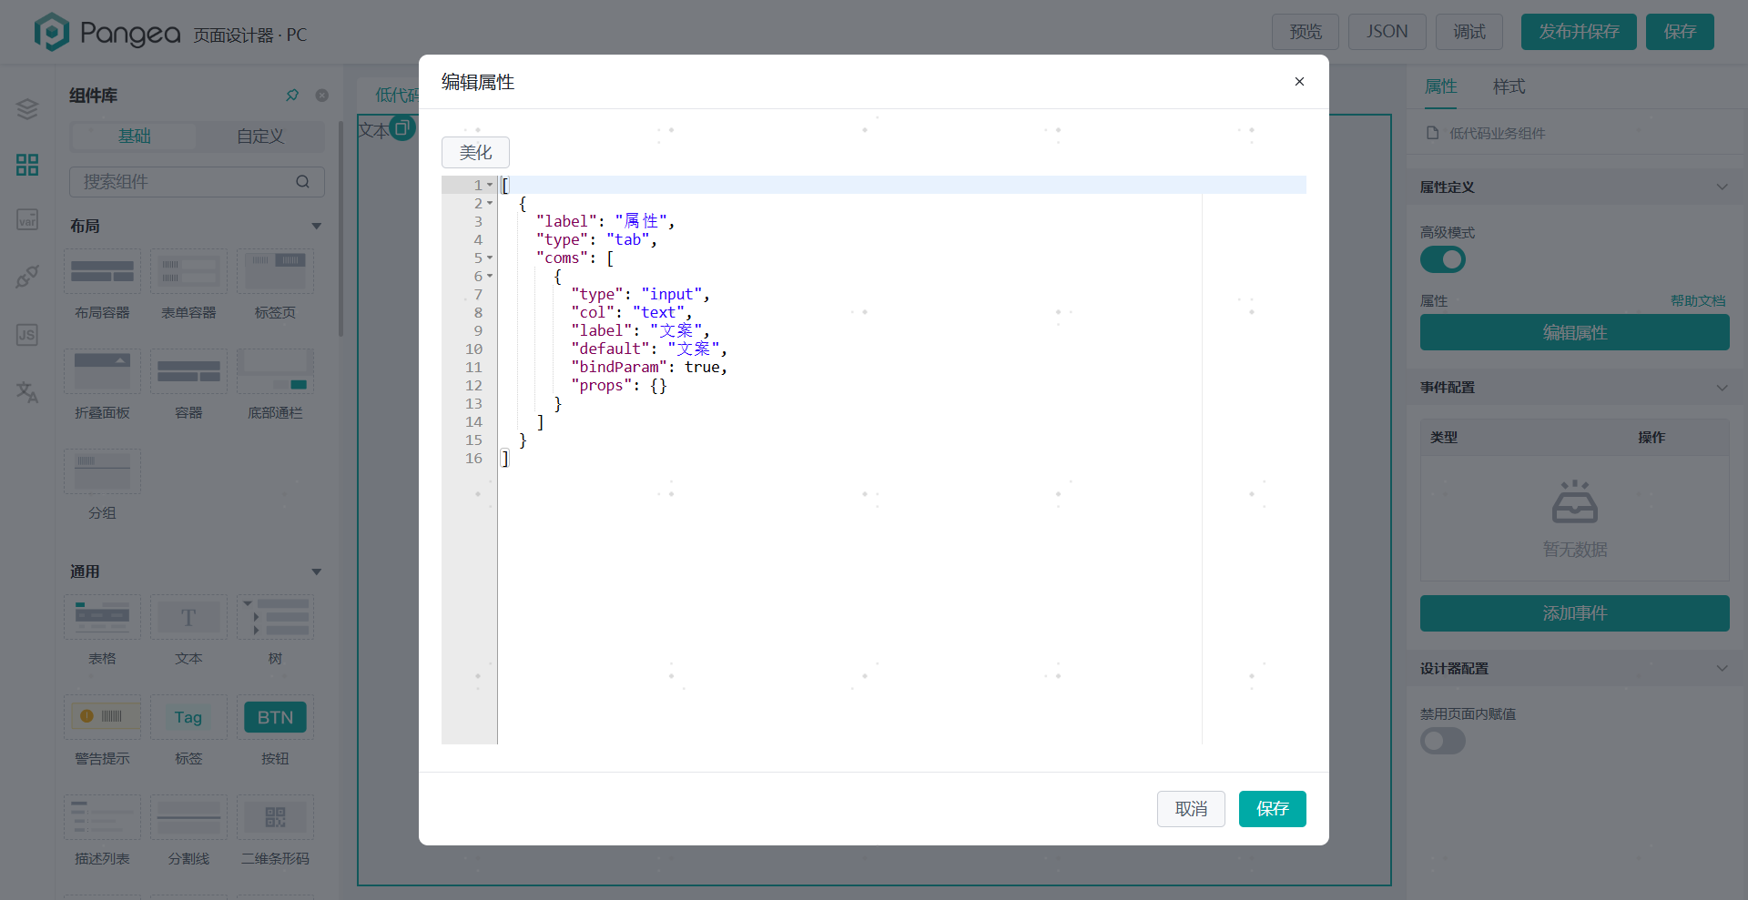Switch to the 自定义 components tab
Image resolution: width=1748 pixels, height=900 pixels.
pos(260,137)
